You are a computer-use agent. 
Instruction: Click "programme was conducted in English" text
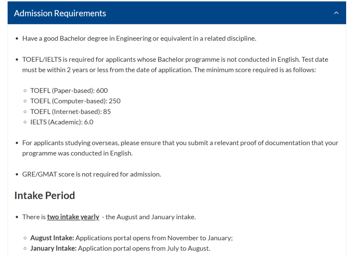click(x=77, y=153)
